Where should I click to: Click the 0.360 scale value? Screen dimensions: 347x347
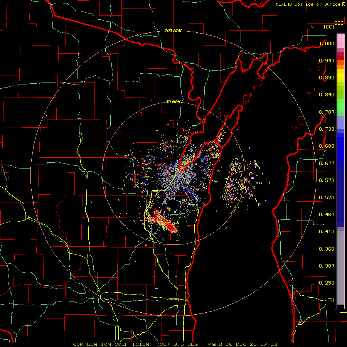click(x=327, y=249)
